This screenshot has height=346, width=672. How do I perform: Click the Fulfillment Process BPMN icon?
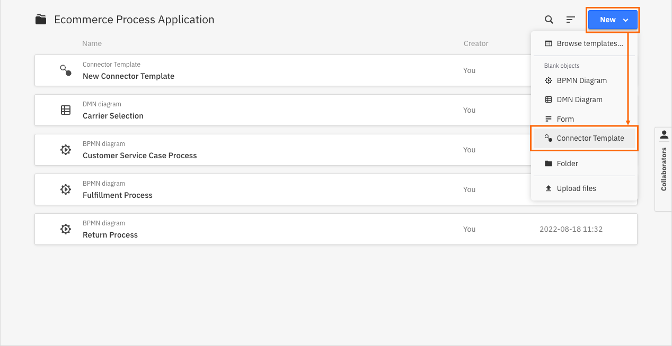click(66, 189)
